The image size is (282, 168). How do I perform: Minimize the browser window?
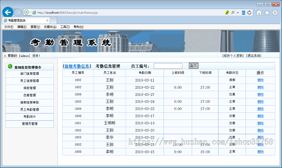[260, 4]
